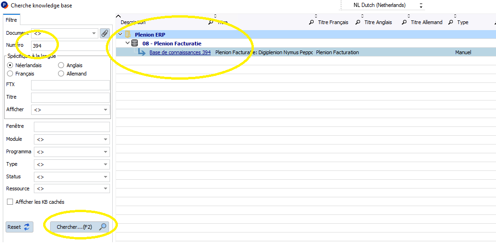The width and height of the screenshot is (496, 245).
Task: Click the Titre filter input field
Action: click(x=71, y=98)
